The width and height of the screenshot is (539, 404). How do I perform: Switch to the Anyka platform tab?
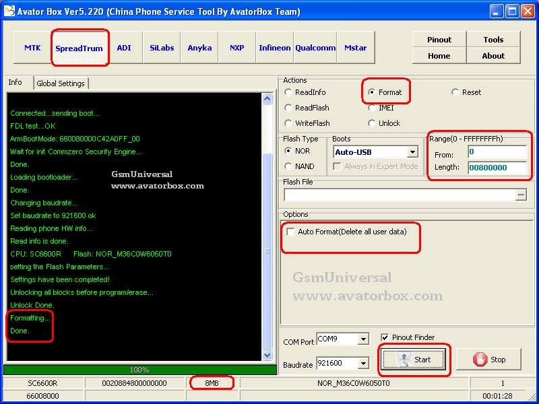coord(199,48)
